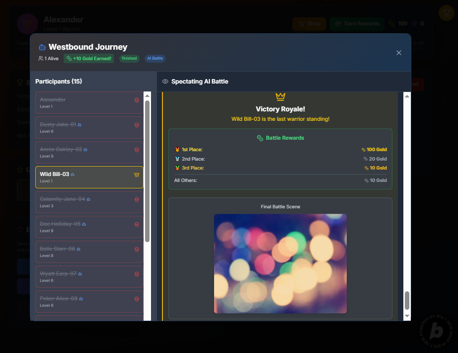Click the battle panel scrollbar thumb
458x353 pixels.
coord(407,300)
